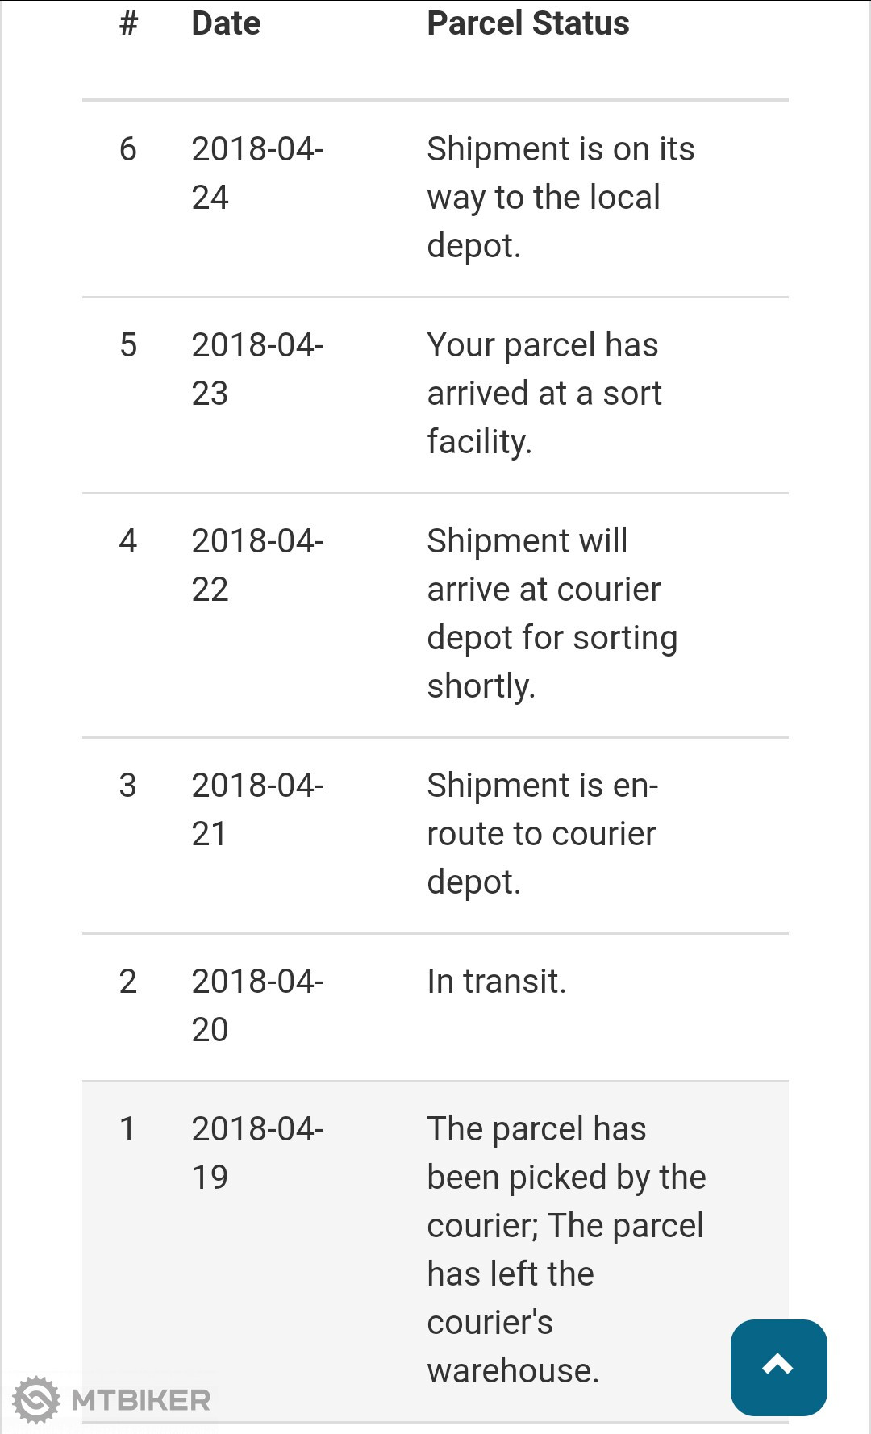Click the Date column header
The image size is (871, 1434).
tap(226, 23)
